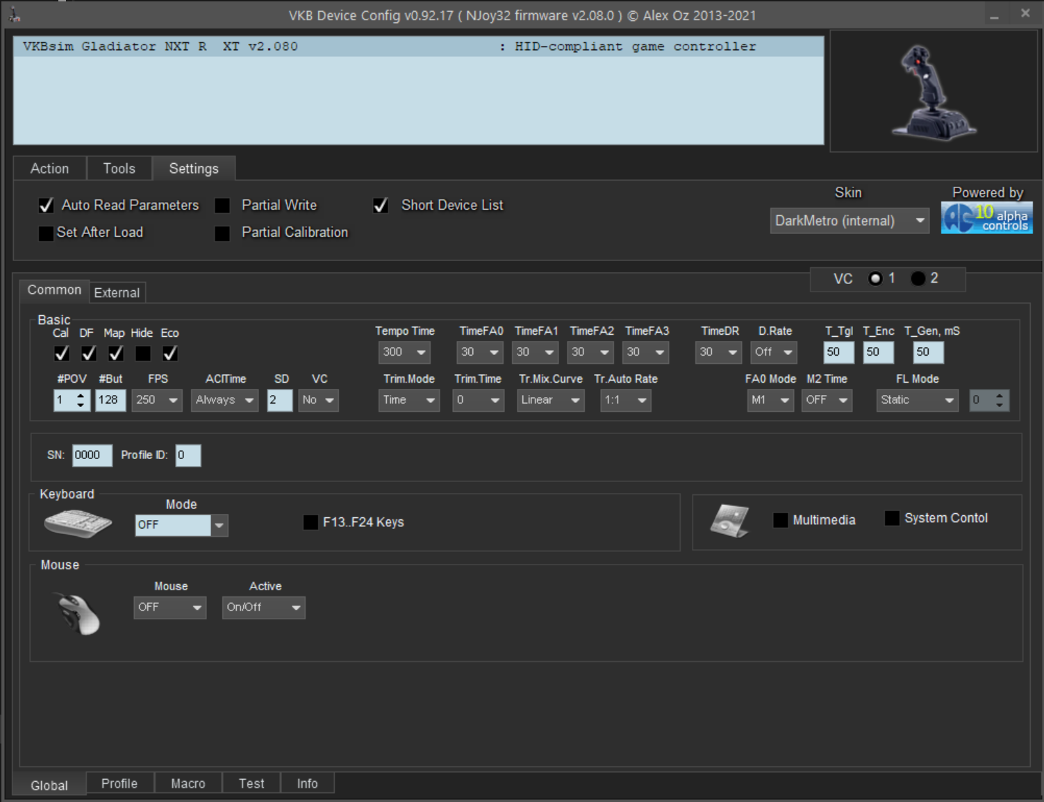
Task: Click the keyboard icon
Action: [x=78, y=523]
